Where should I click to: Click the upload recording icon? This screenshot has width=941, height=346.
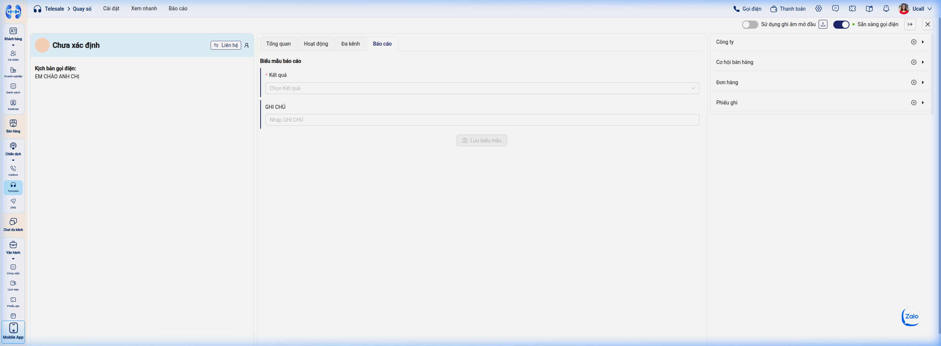[823, 24]
